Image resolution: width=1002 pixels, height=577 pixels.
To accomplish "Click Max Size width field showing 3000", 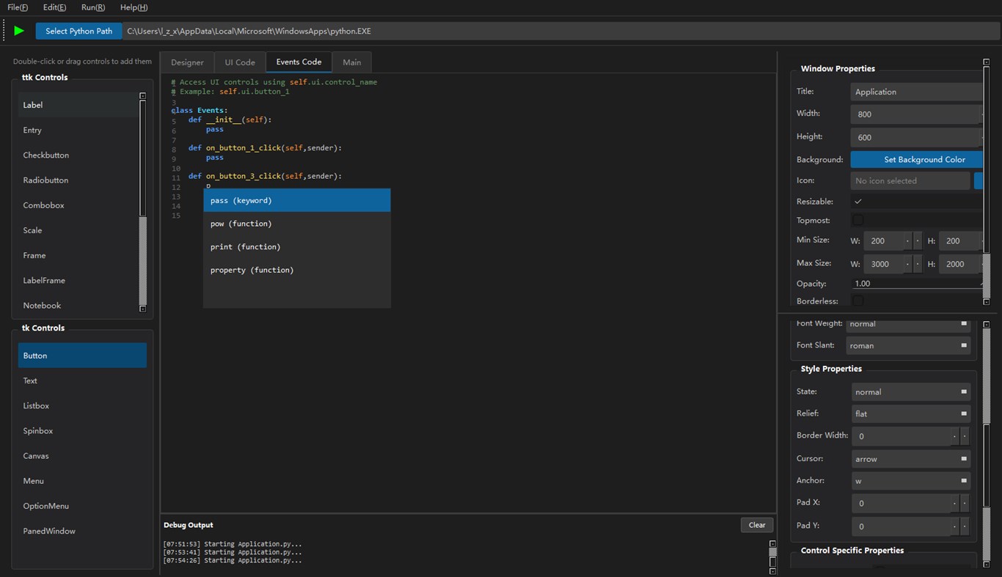I will 884,264.
